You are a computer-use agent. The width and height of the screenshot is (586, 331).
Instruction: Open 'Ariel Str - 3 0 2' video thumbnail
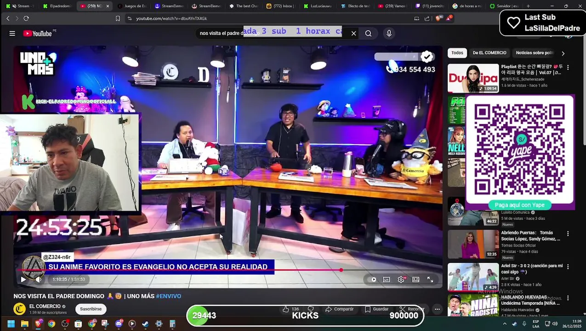point(473,277)
